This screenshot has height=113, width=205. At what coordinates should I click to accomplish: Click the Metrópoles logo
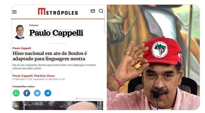point(58,11)
